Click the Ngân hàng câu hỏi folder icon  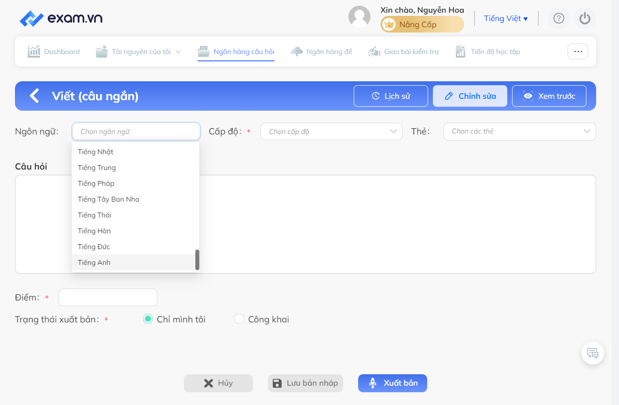tap(203, 51)
